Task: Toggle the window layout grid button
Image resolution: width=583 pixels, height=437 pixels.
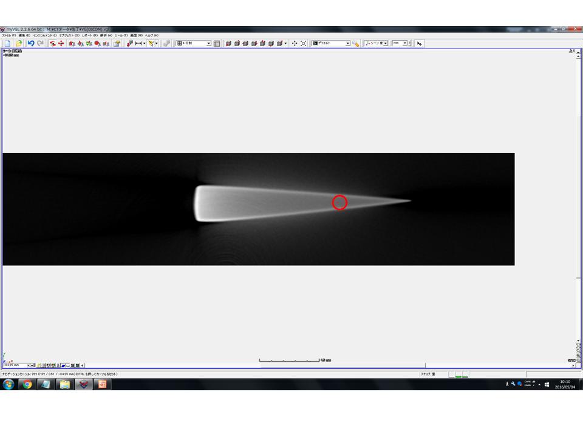Action: pos(217,44)
